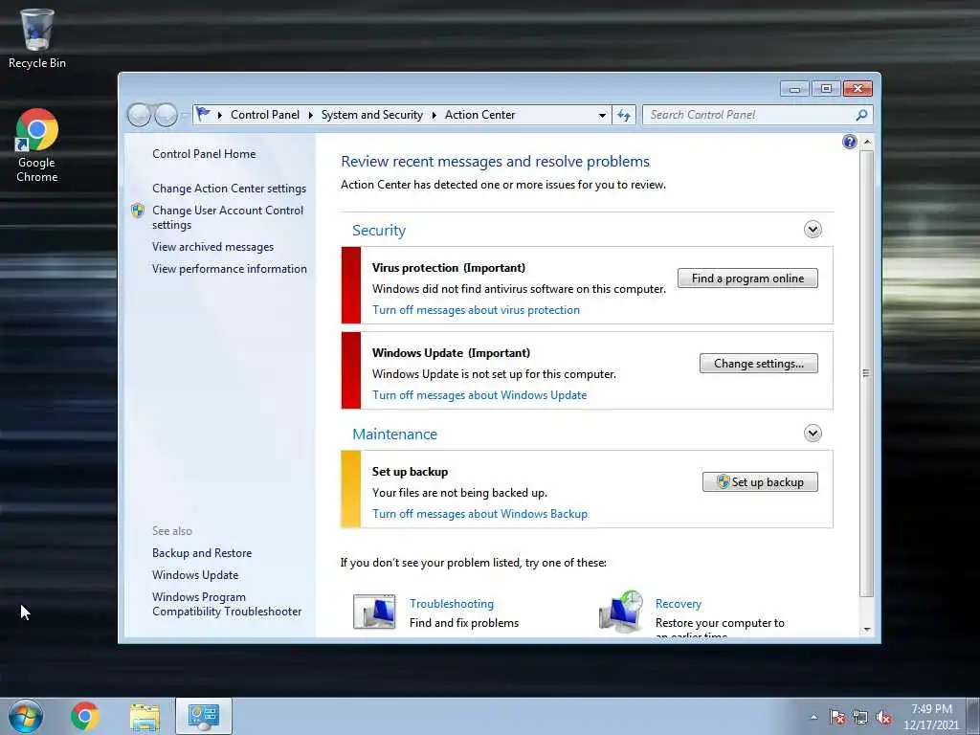This screenshot has height=735, width=980.
Task: Open the Windows Start orb
Action: (26, 716)
